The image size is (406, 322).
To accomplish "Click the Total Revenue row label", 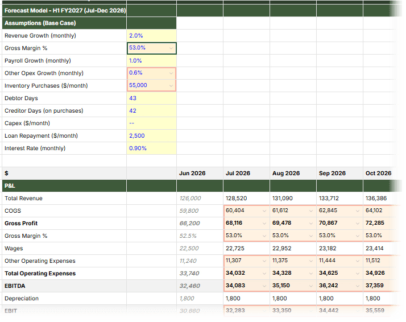I will tap(23, 199).
